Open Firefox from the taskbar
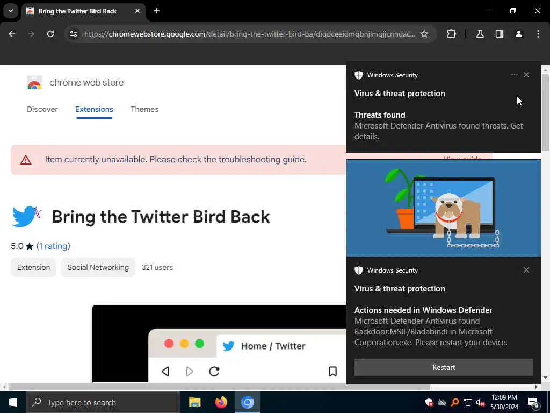 (x=221, y=402)
